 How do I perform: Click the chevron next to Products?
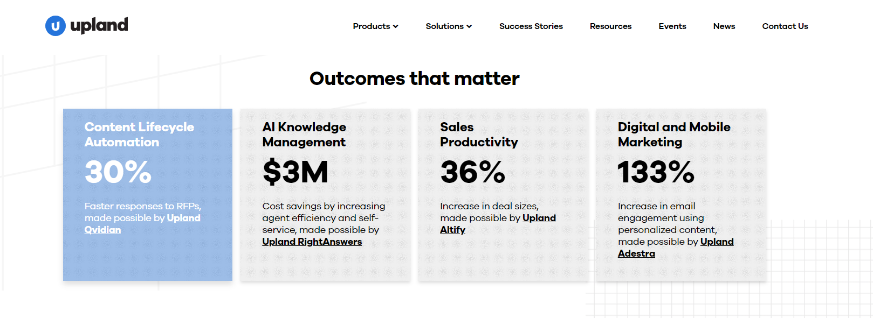(396, 26)
